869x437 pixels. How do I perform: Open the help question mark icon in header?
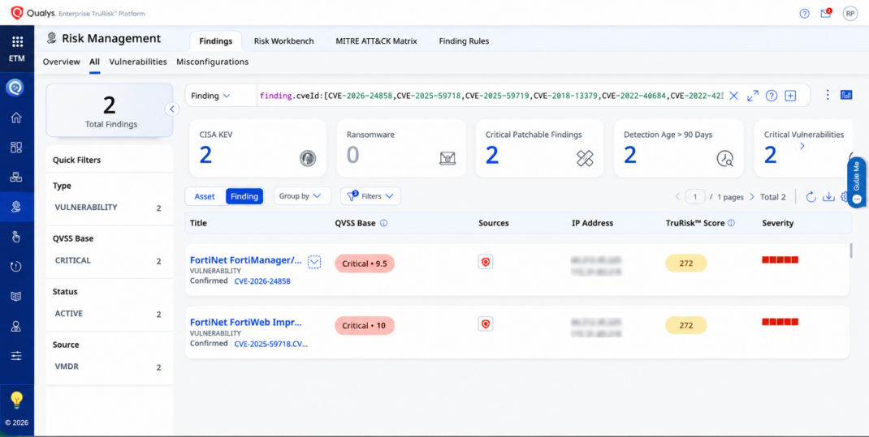(x=804, y=14)
